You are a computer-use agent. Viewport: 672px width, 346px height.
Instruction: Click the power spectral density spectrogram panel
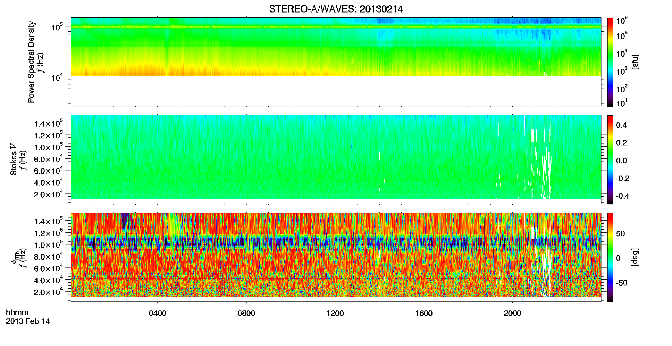coord(336,62)
